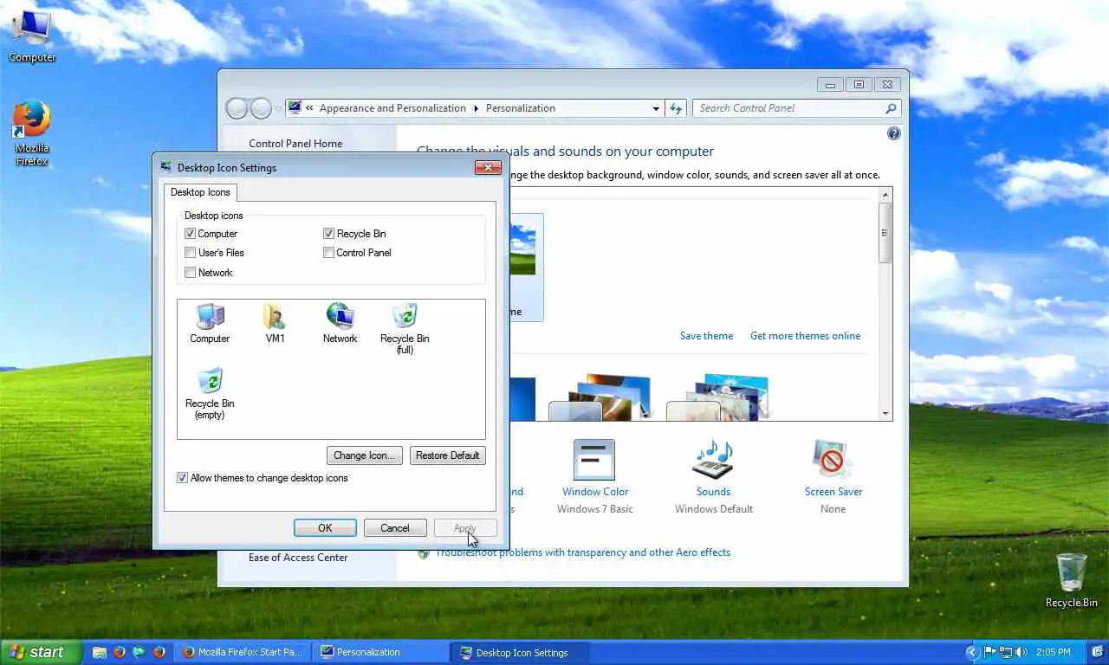Viewport: 1109px width, 665px height.
Task: Click the search magnifier icon in Control Panel
Action: point(891,108)
